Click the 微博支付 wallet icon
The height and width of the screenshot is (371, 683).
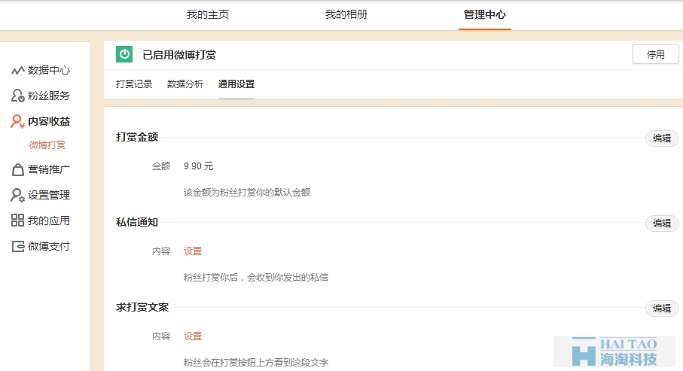pos(18,247)
